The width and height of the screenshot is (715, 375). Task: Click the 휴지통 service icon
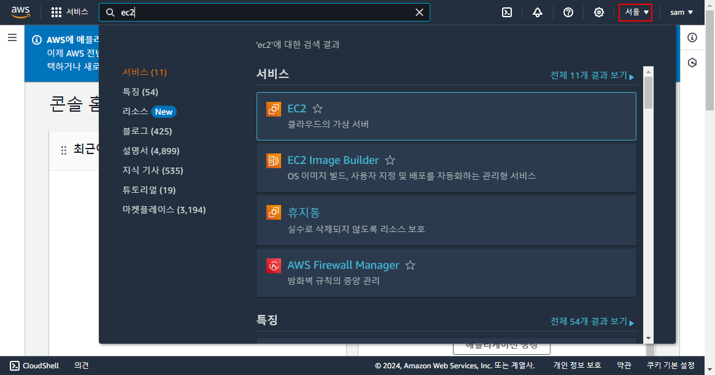tap(274, 212)
